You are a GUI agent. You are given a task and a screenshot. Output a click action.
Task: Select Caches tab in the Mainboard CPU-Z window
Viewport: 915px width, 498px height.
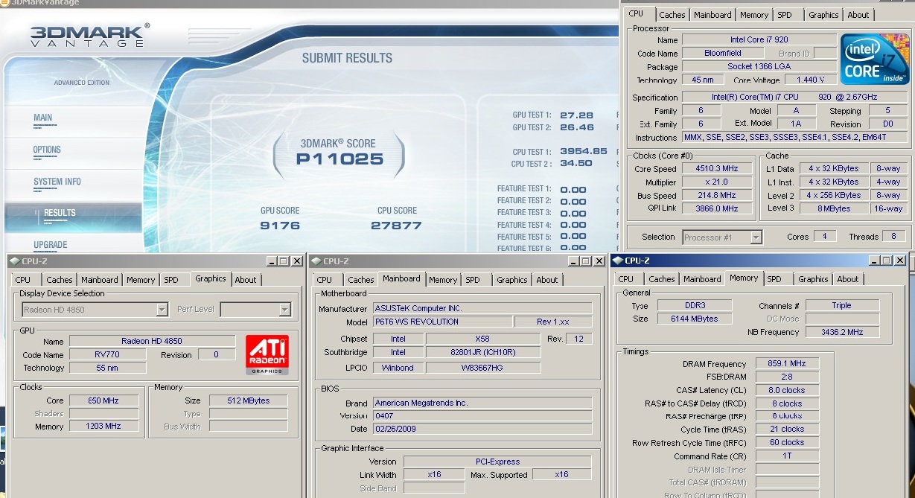pos(360,280)
